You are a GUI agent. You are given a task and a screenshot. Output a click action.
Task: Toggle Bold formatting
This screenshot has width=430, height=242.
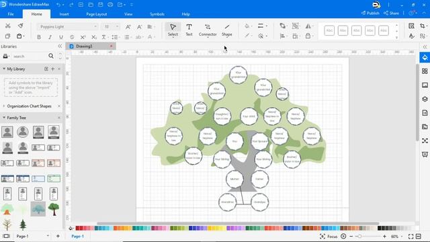pos(39,37)
